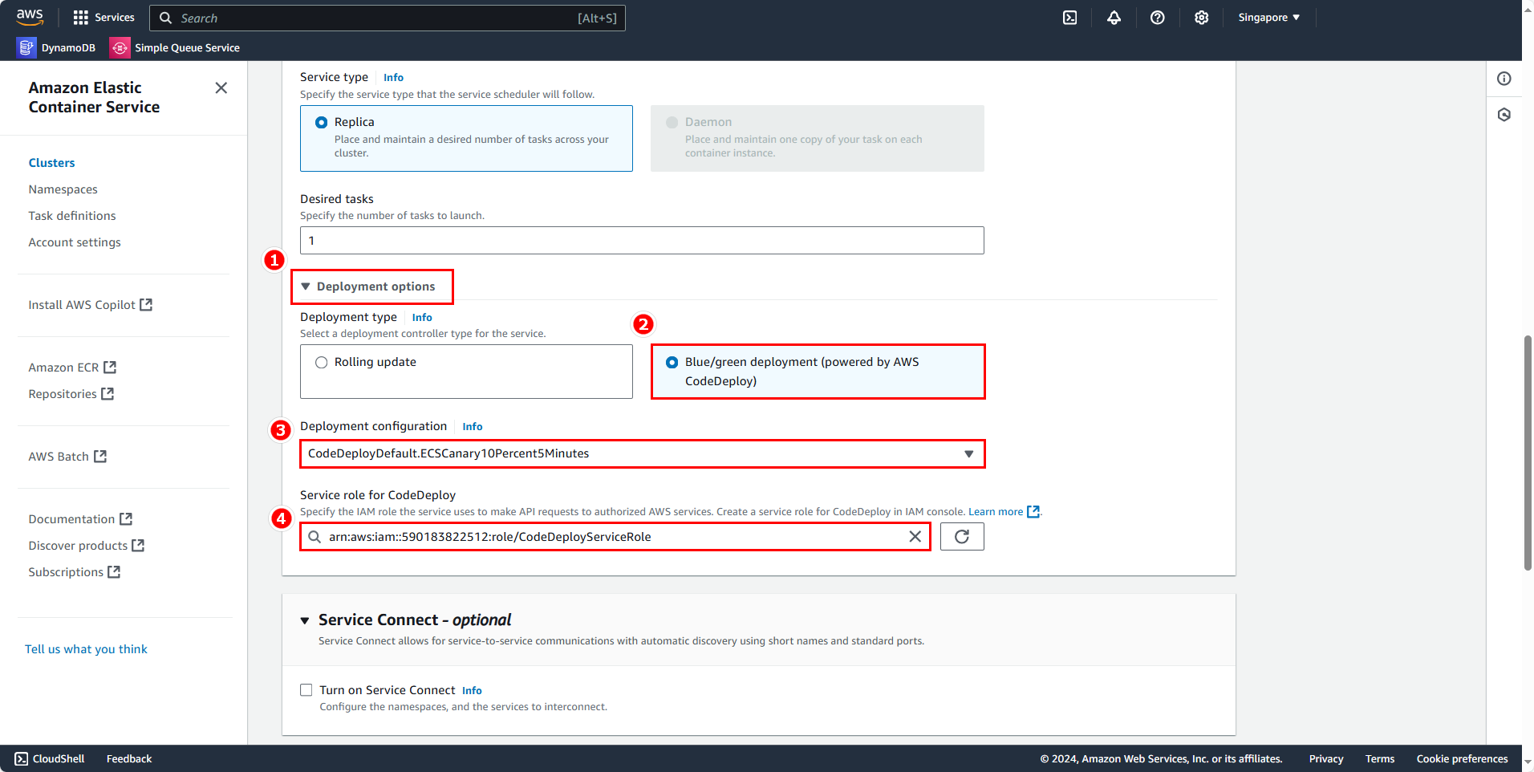Click the external link icon next to Learn more
This screenshot has height=772, width=1534.
click(1033, 511)
